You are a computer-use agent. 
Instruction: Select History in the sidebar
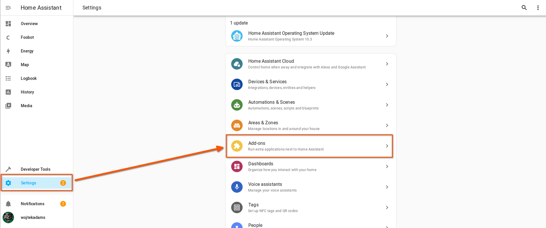pyautogui.click(x=27, y=92)
